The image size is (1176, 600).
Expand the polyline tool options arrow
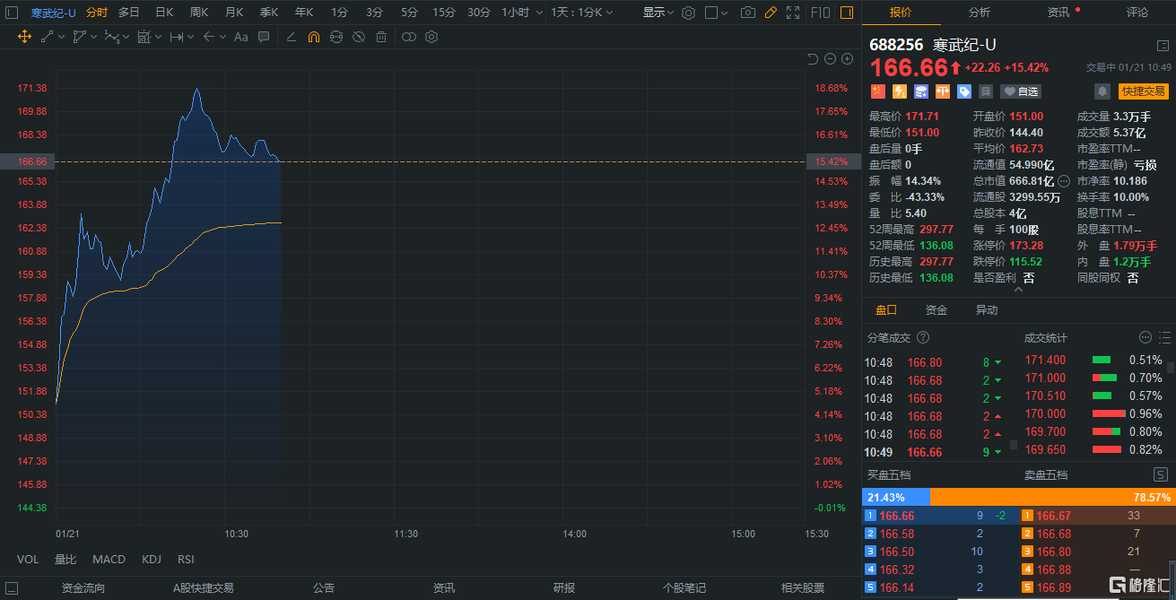93,37
